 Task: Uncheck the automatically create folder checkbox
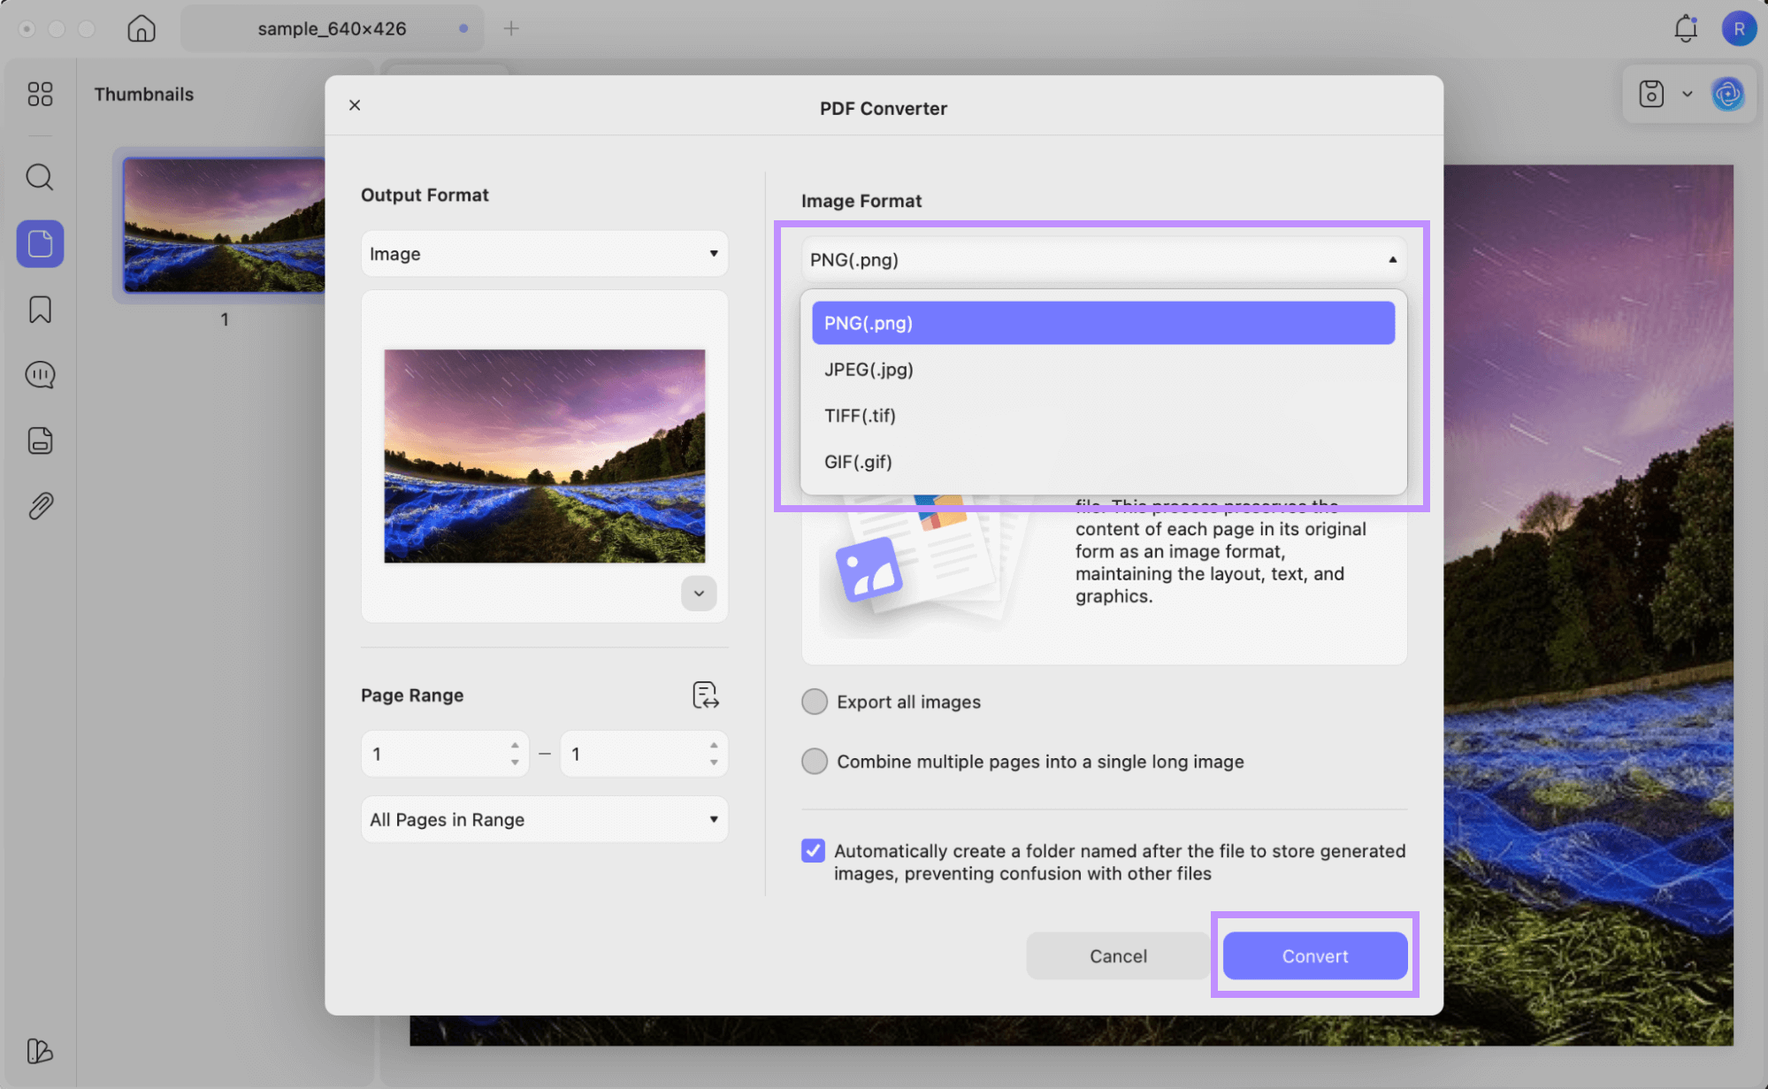813,851
